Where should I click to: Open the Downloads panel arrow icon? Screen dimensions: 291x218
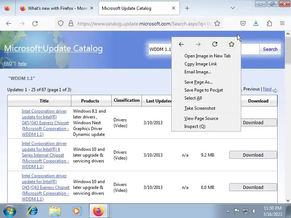coord(256,23)
